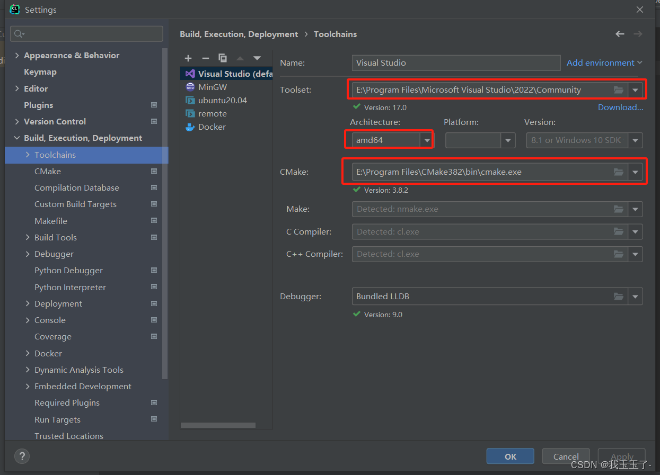
Task: Browse folder for Make path
Action: (619, 209)
